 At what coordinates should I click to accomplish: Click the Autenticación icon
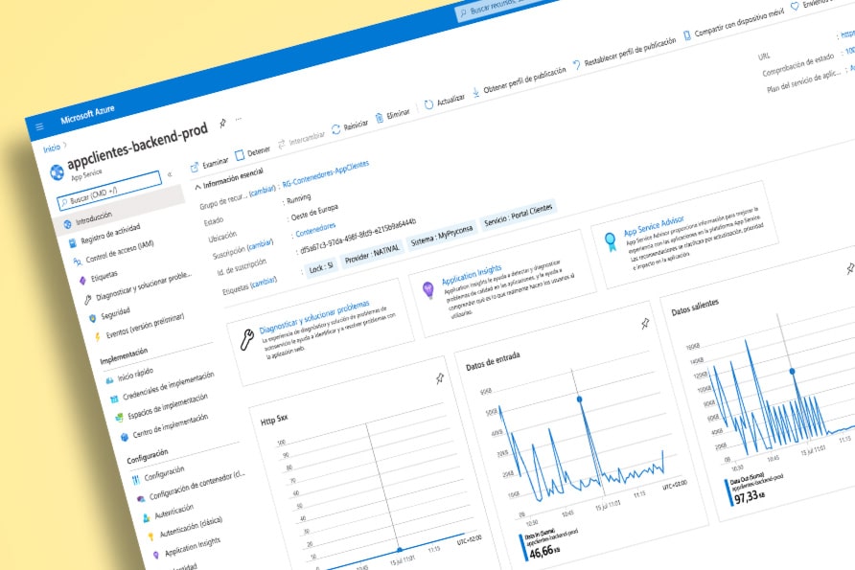146,517
